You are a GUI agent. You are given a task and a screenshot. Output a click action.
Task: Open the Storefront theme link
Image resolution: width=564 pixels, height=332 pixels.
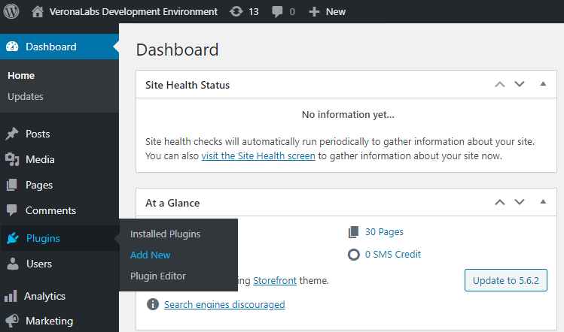[275, 281]
